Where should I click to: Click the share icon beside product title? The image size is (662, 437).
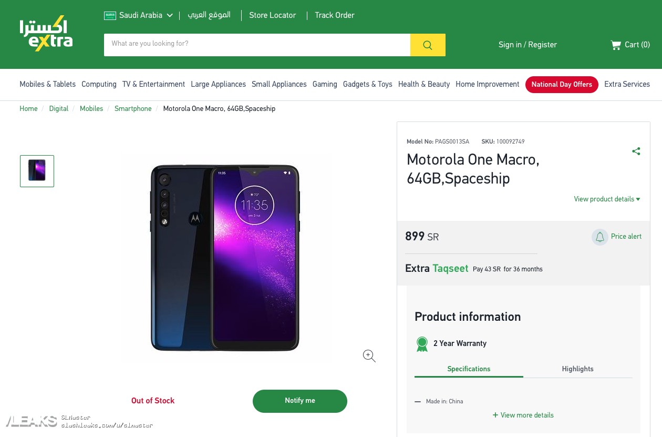636,151
